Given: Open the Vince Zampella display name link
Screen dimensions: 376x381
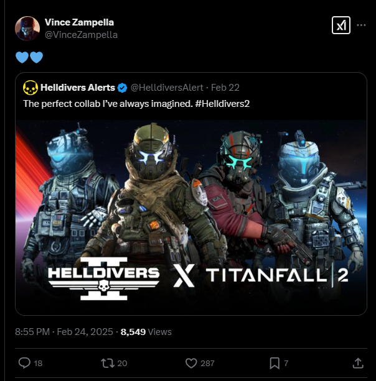Looking at the screenshot, I should (x=79, y=22).
